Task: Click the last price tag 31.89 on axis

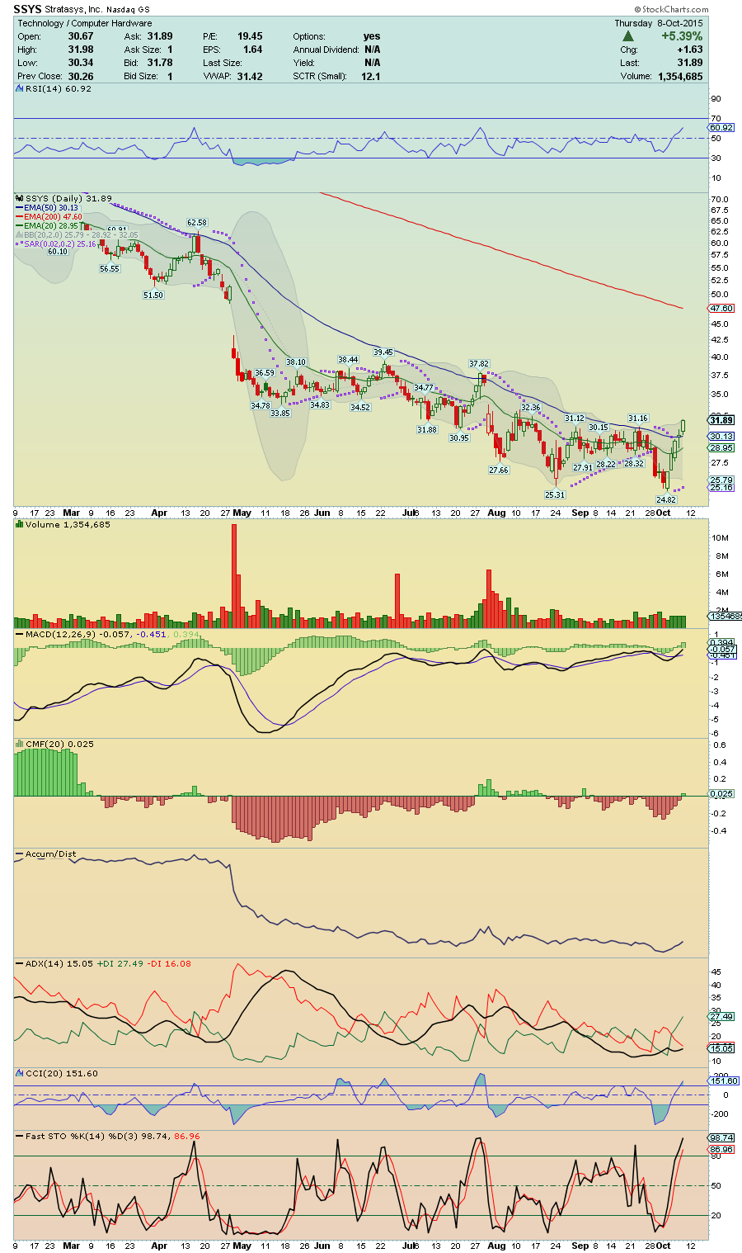Action: [x=721, y=420]
